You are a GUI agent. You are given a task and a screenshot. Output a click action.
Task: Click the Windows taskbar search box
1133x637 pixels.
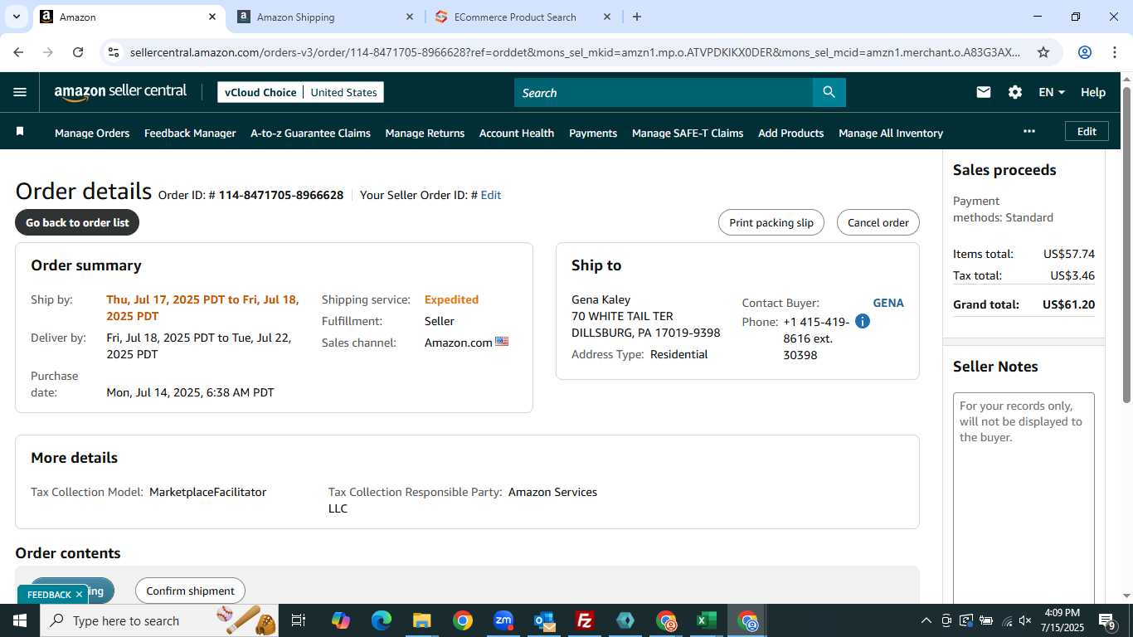[x=159, y=620]
